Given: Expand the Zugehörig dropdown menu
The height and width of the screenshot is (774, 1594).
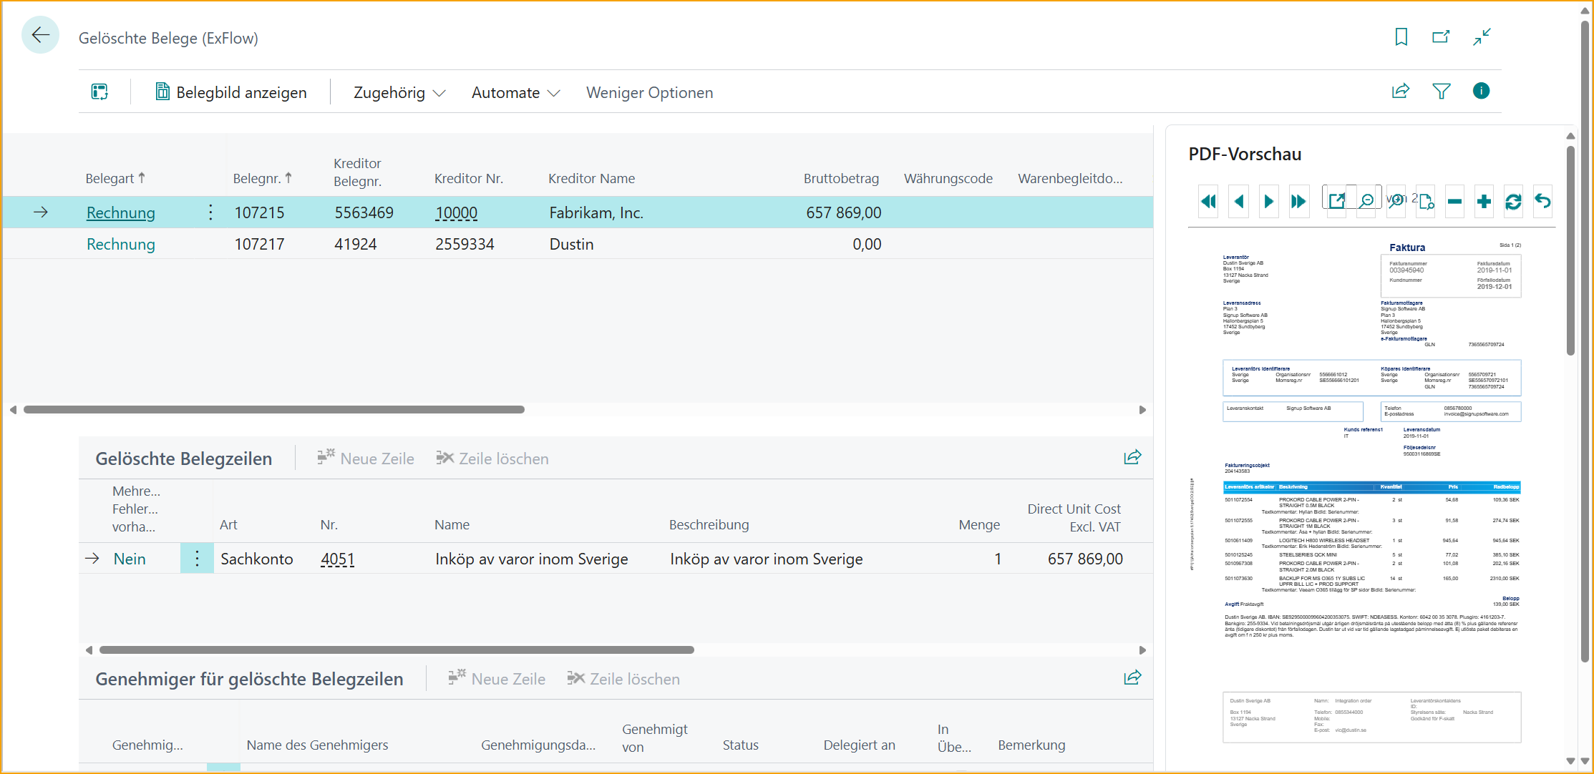Looking at the screenshot, I should (x=399, y=93).
